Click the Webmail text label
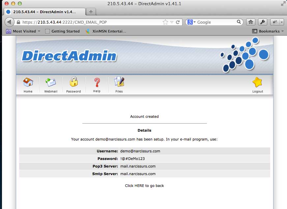This screenshot has width=287, height=209. pos(51,91)
